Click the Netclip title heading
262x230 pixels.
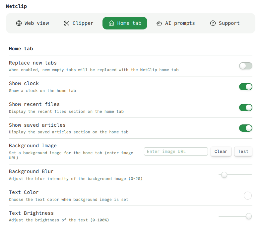point(17,6)
